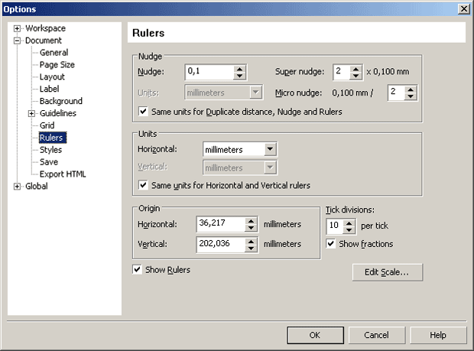474x351 pixels.
Task: Expand the Global tree node
Action: pos(17,187)
